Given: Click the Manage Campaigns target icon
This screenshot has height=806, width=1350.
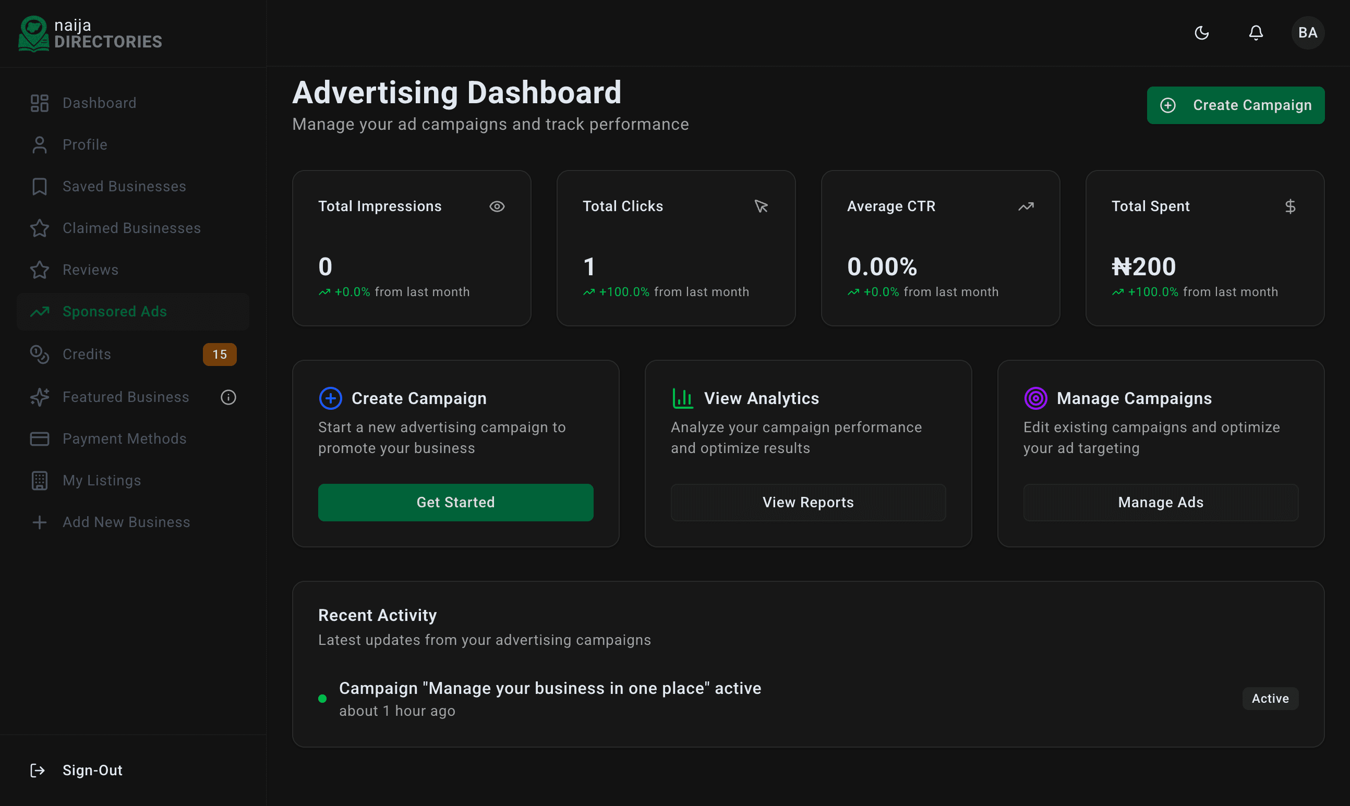Looking at the screenshot, I should point(1035,398).
